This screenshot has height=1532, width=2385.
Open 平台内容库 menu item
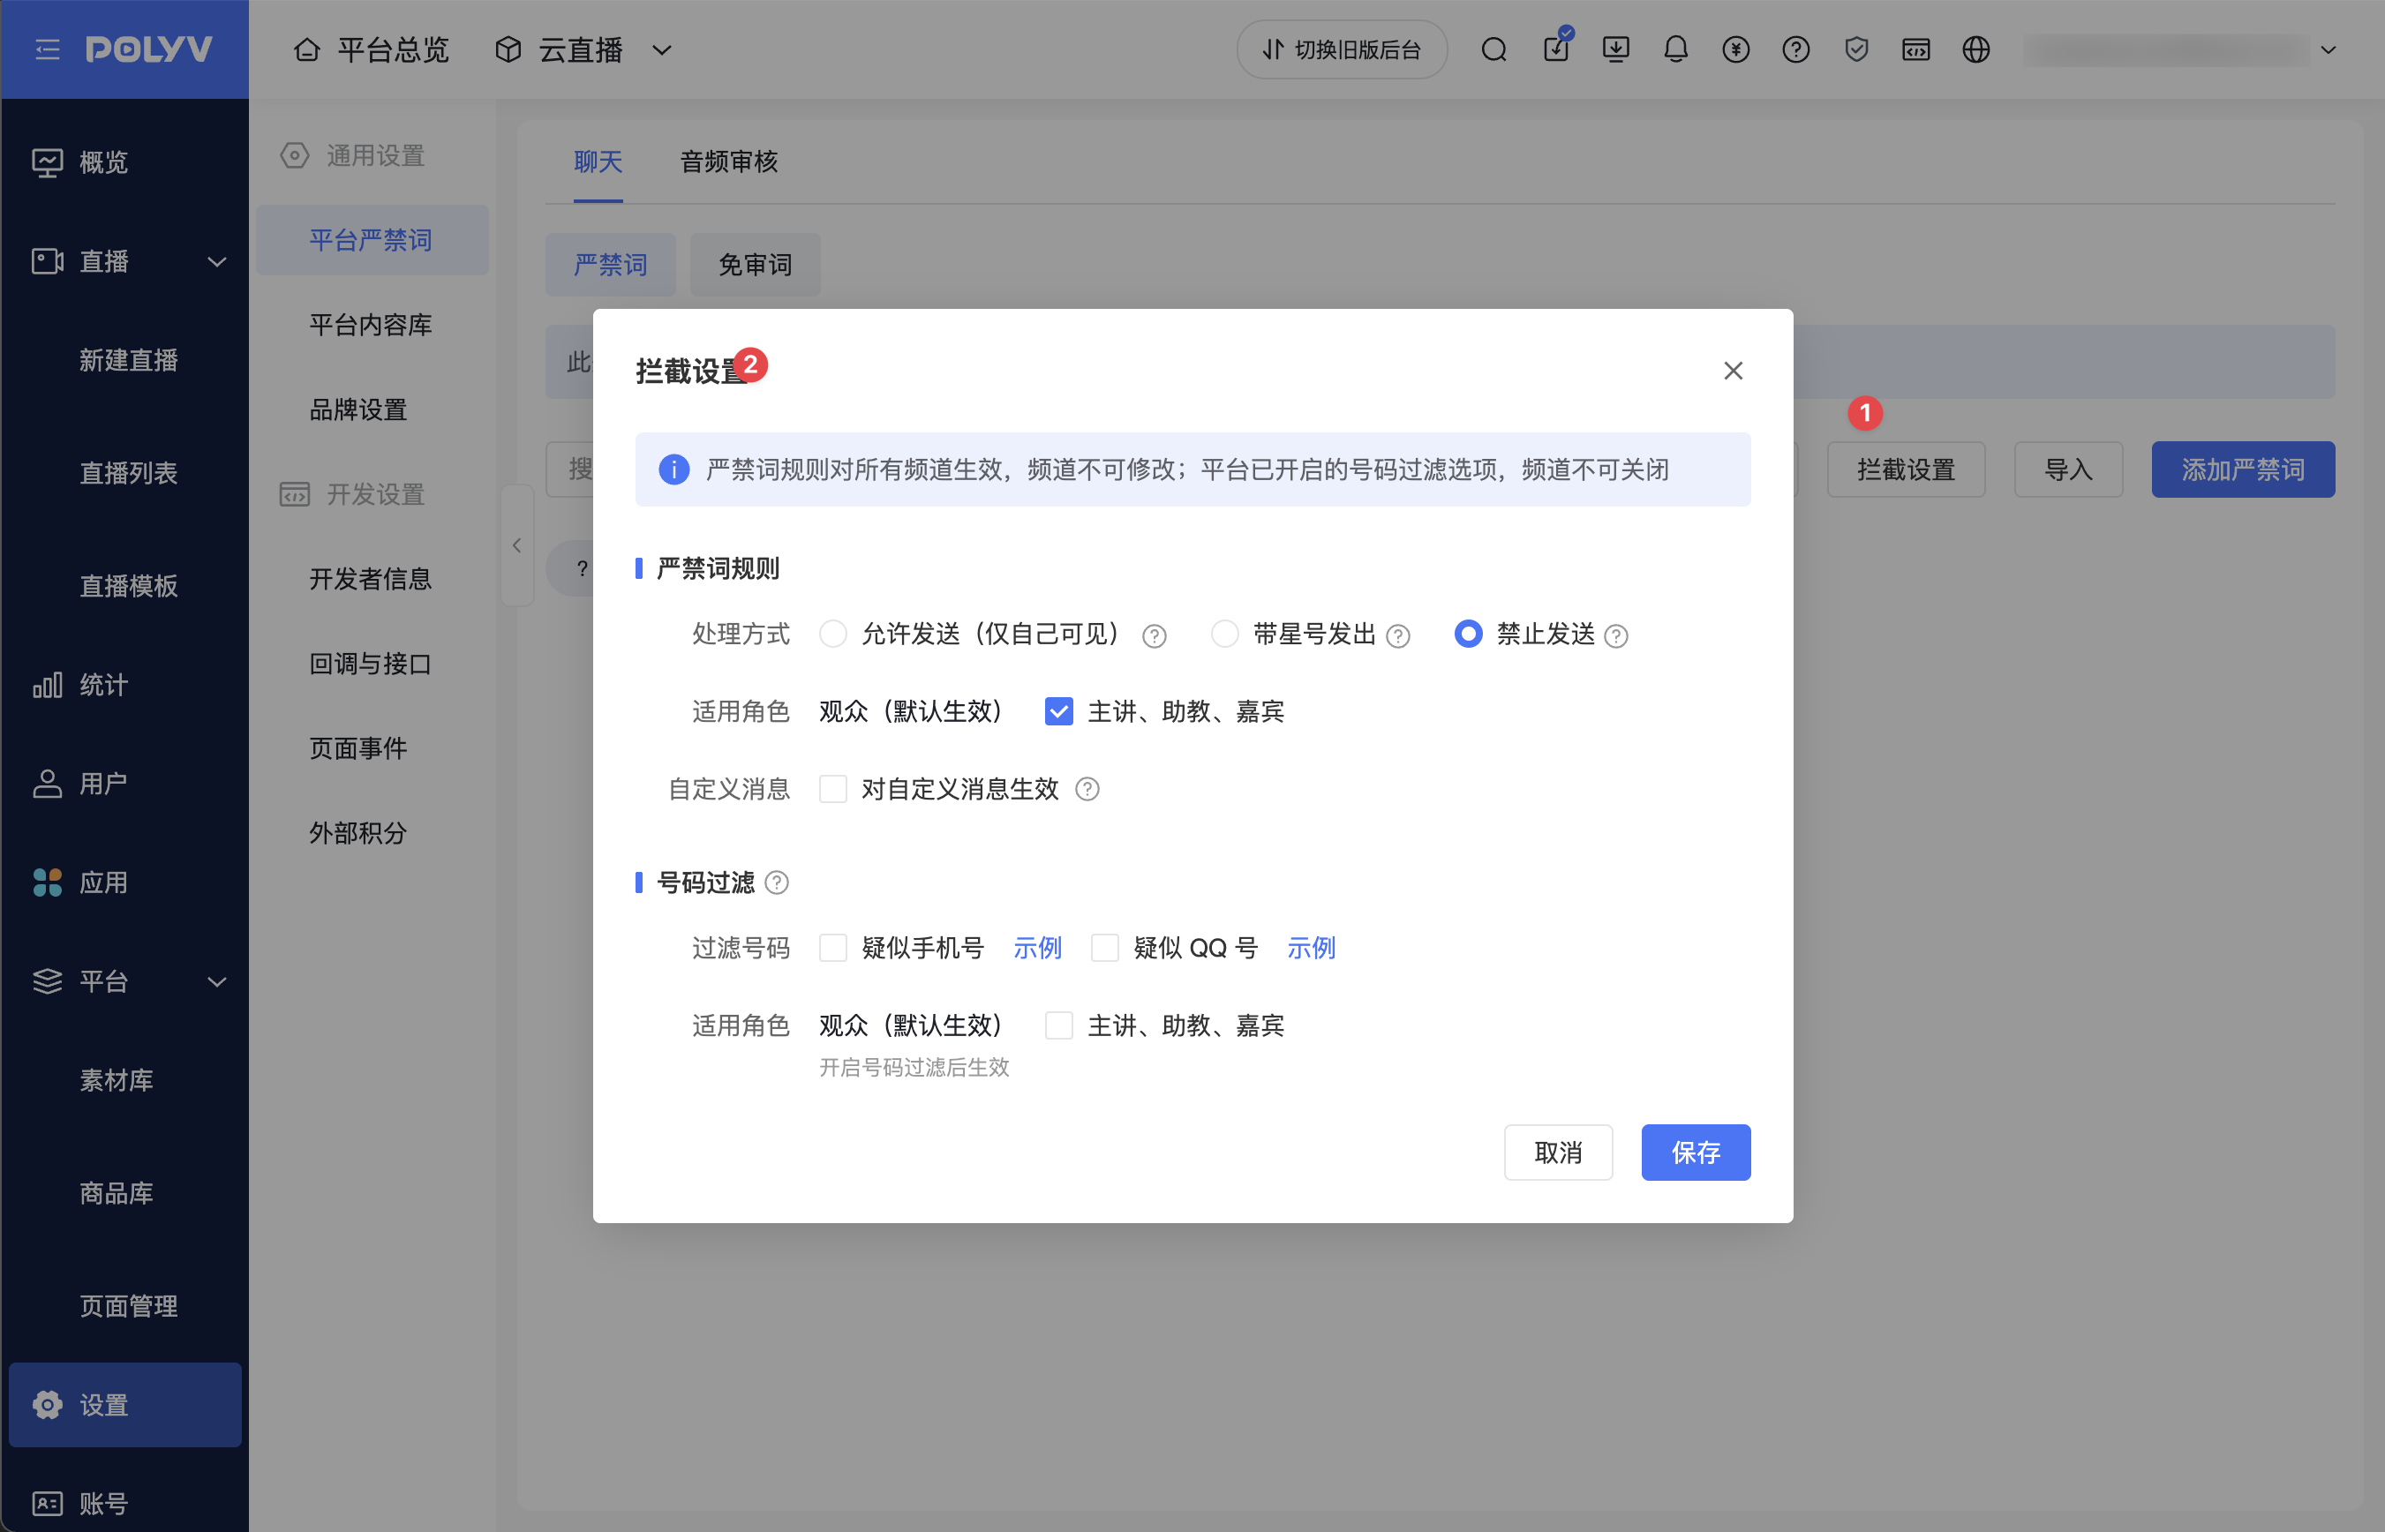tap(371, 324)
